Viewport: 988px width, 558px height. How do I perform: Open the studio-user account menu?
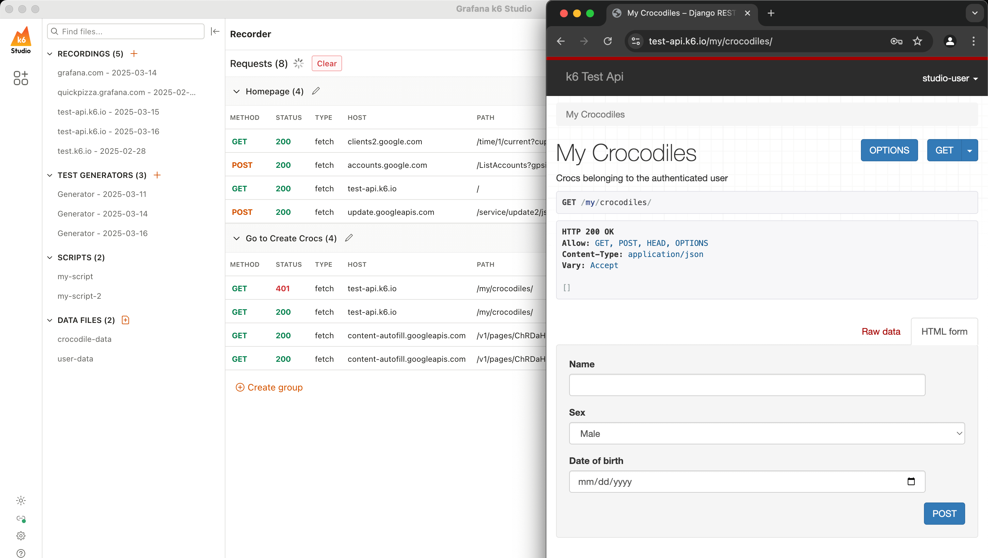[950, 78]
